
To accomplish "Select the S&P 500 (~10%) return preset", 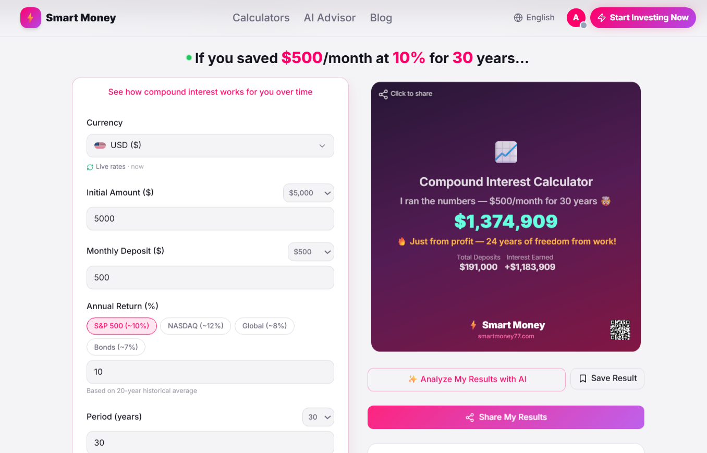I will 121,326.
